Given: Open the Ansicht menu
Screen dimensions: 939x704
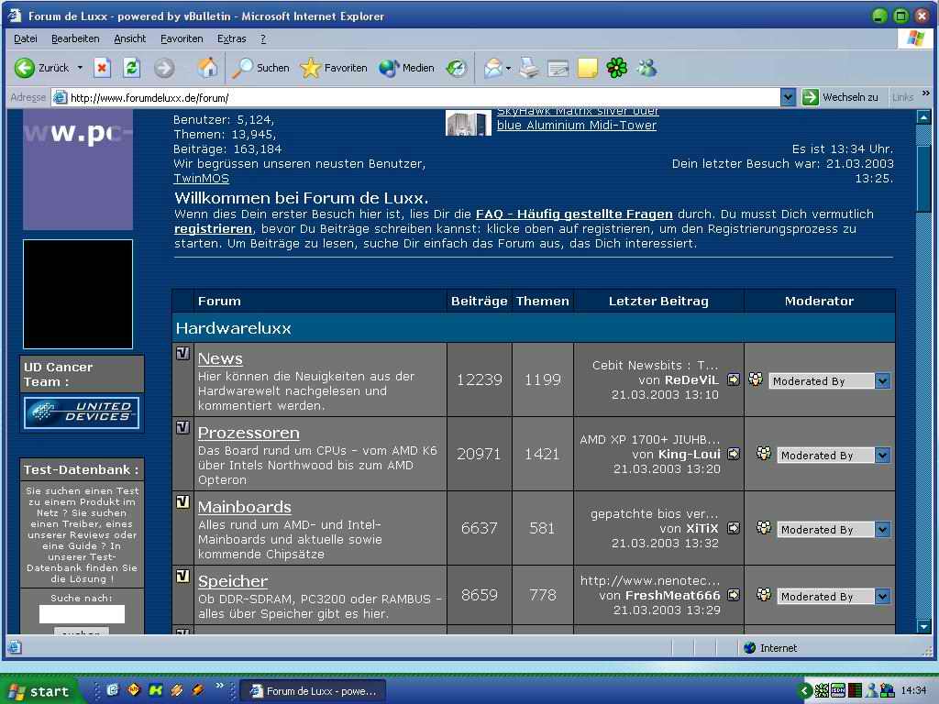Looking at the screenshot, I should point(130,38).
